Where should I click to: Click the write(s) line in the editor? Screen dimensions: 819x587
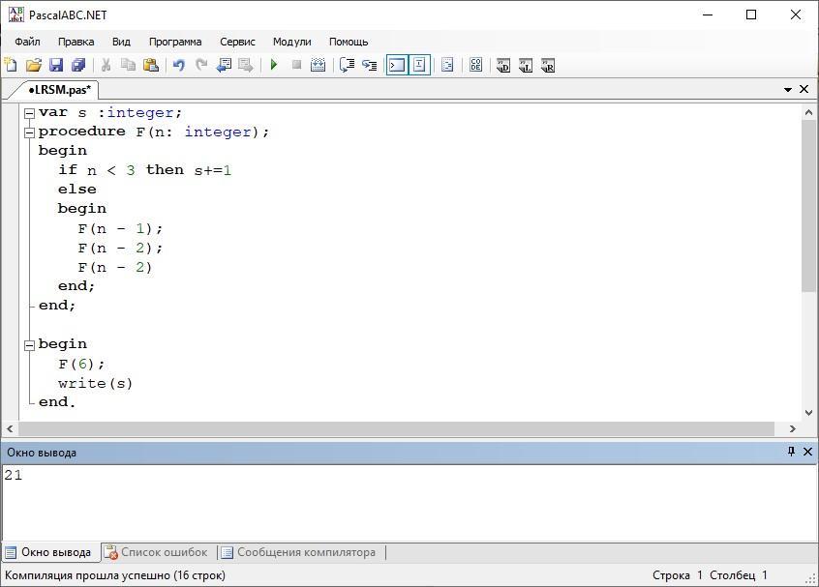point(95,383)
